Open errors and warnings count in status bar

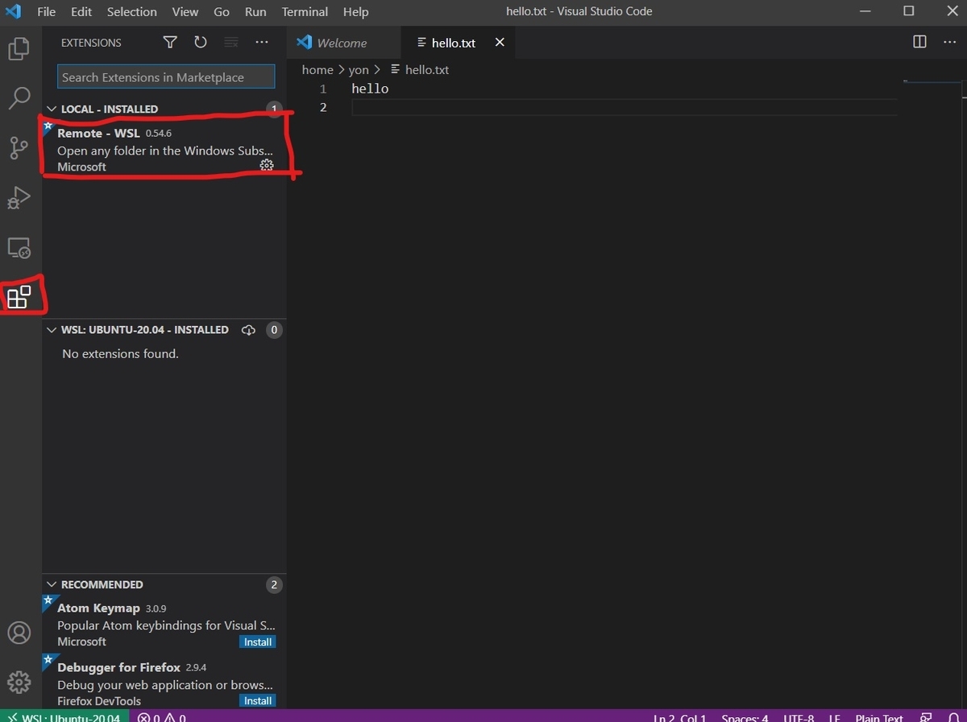(162, 716)
